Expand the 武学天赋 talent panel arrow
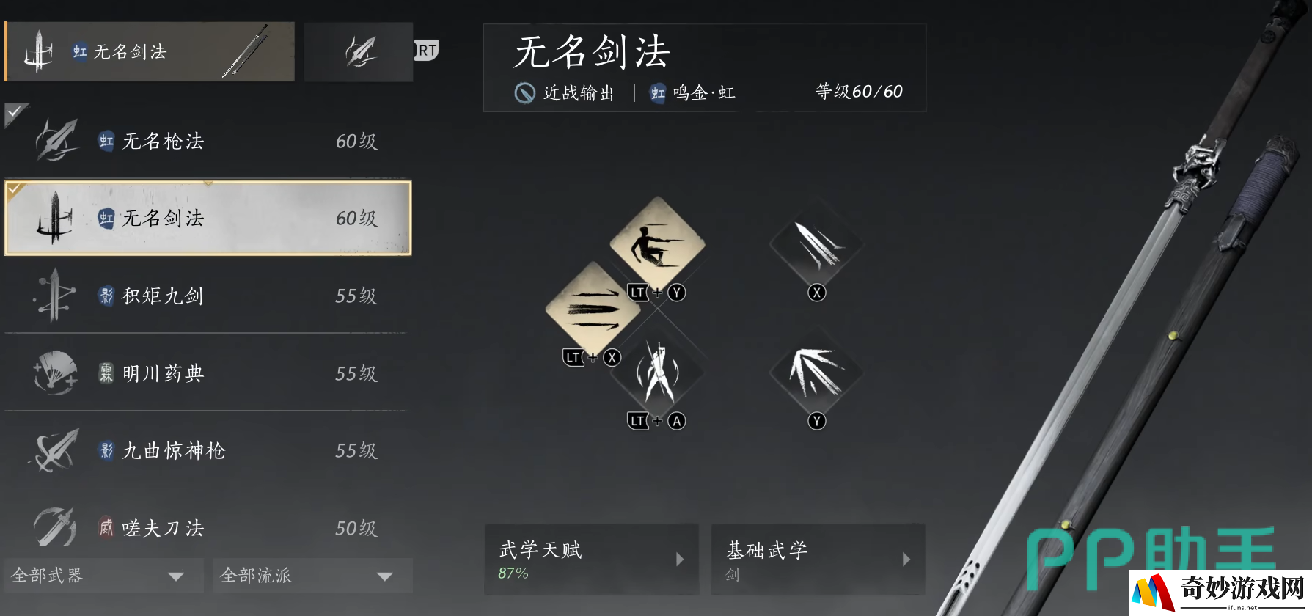1312x616 pixels. pyautogui.click(x=680, y=560)
